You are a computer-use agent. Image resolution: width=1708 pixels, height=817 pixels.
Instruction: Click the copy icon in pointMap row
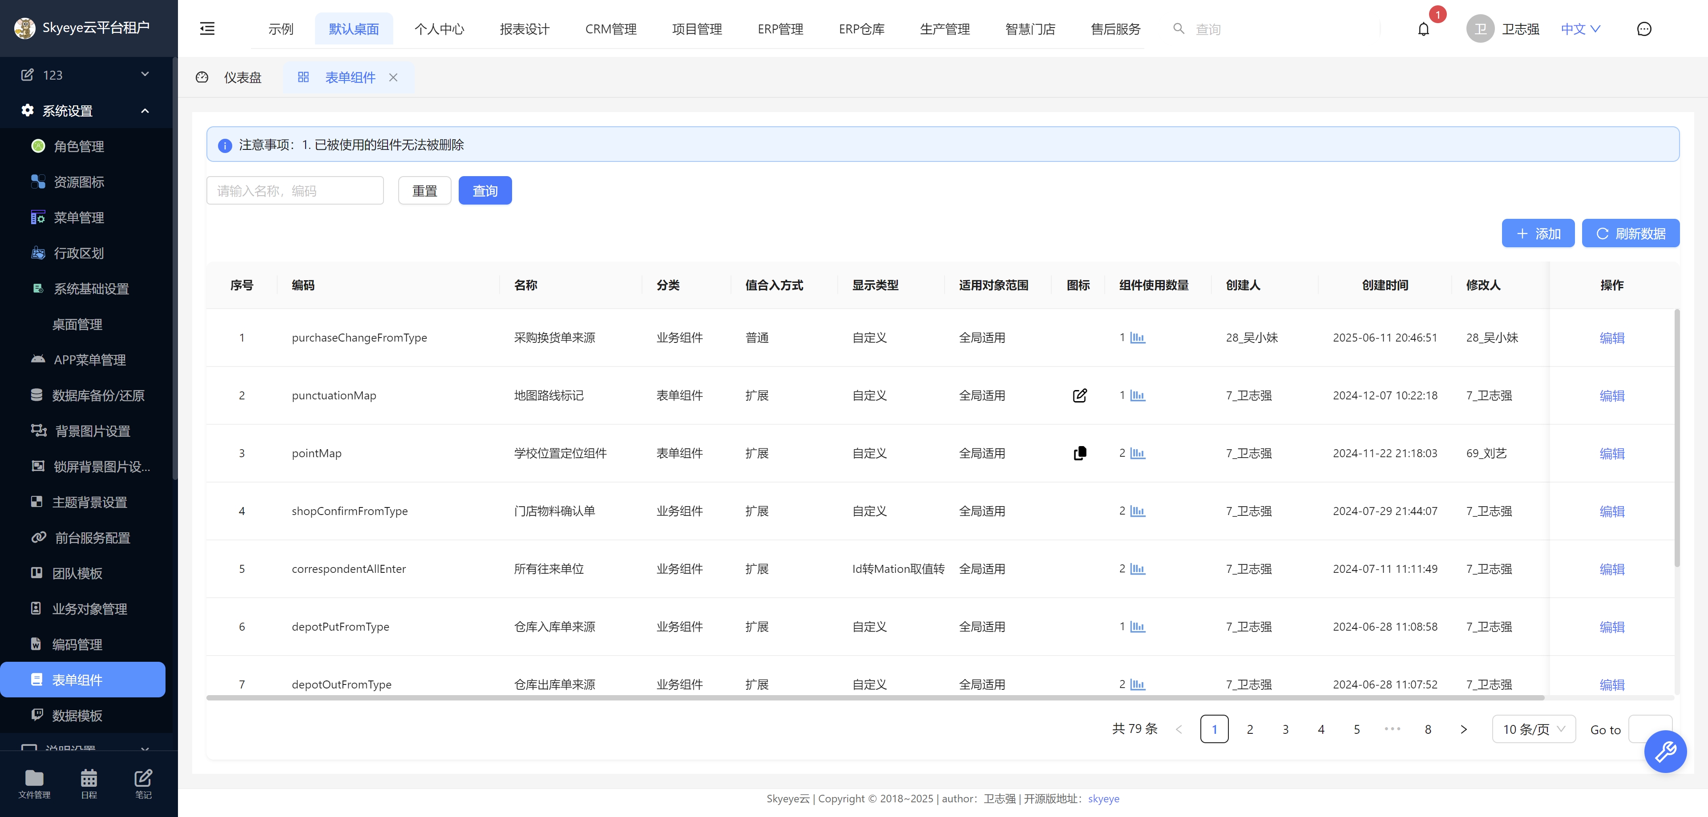point(1080,453)
